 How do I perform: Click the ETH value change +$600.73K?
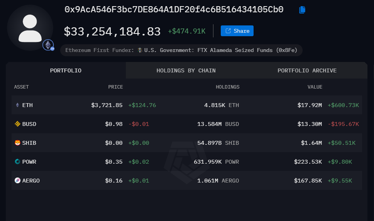click(343, 105)
